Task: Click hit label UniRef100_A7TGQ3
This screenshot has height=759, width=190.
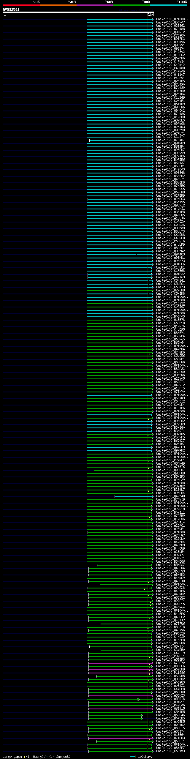Action: click(x=170, y=738)
